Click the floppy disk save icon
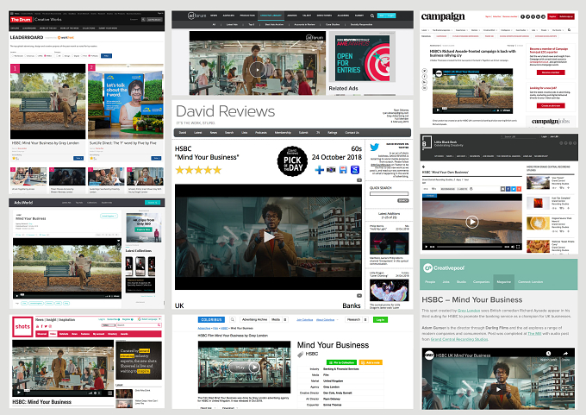The height and width of the screenshot is (415, 586). click(343, 170)
